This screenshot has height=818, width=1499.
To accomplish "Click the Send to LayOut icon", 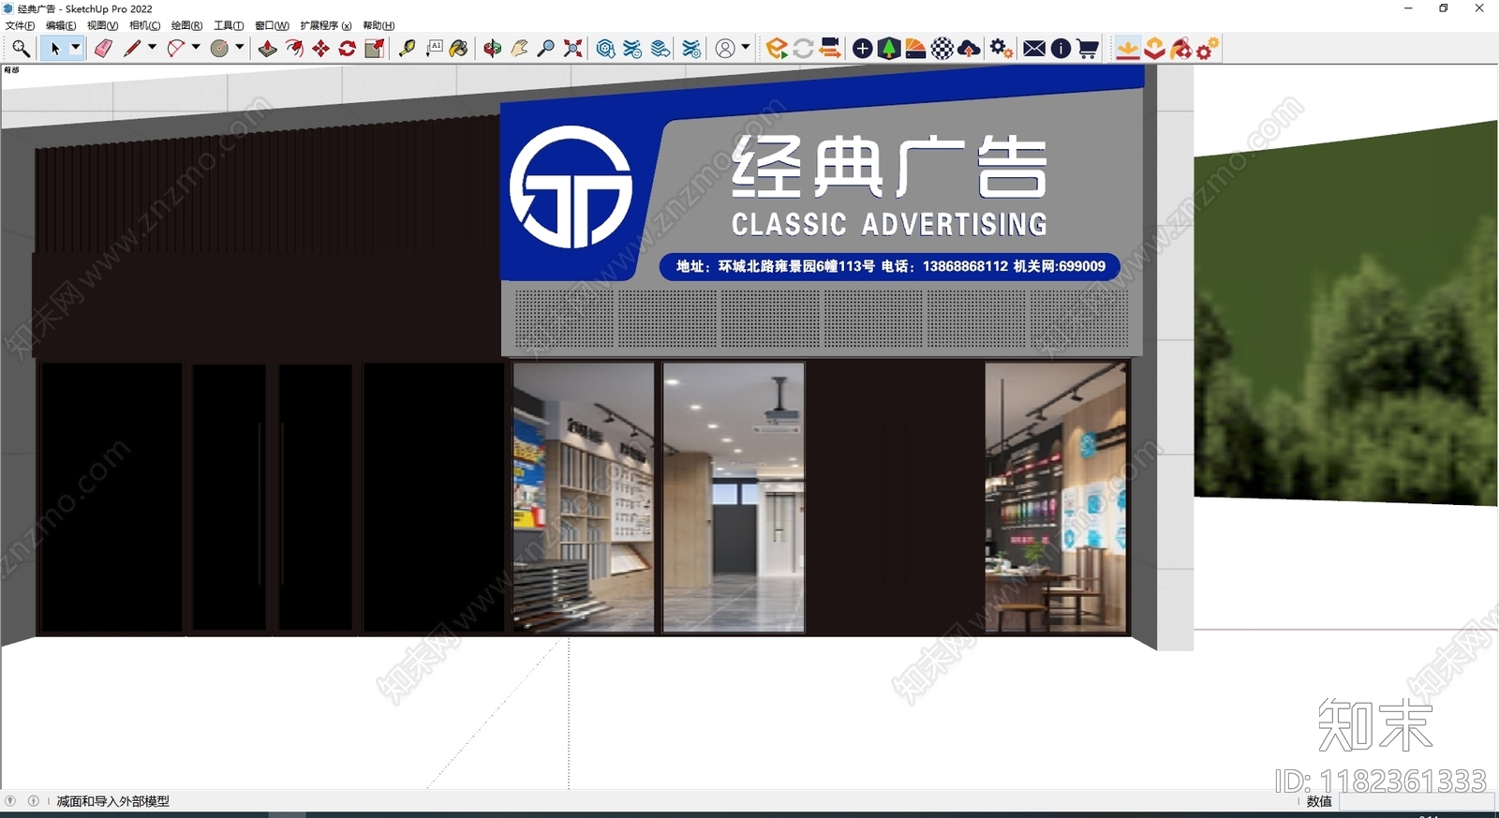I will click(x=660, y=48).
